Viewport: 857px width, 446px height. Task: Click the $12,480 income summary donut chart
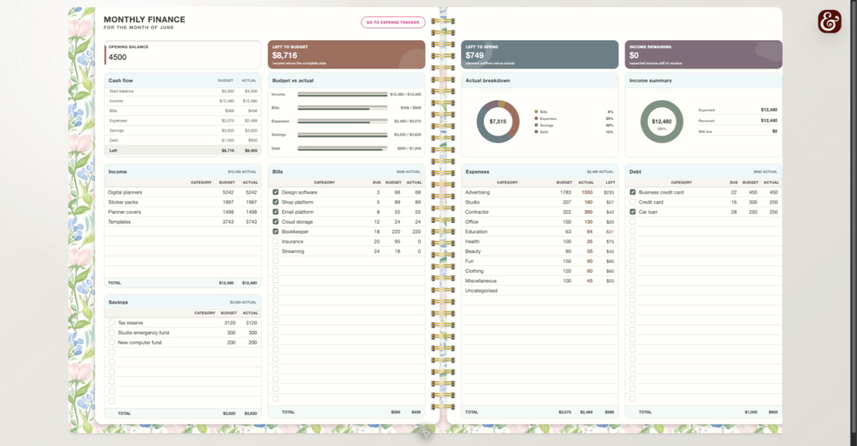click(662, 122)
